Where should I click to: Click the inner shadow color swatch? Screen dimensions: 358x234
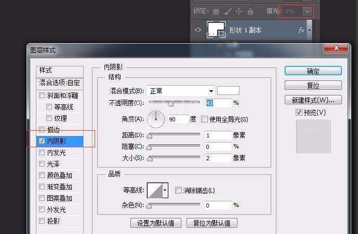click(x=228, y=91)
